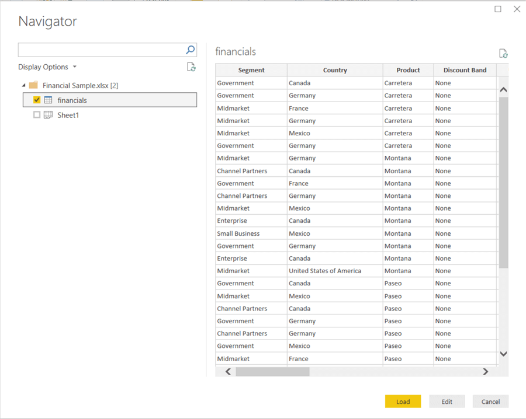Screen dimensions: 526x419
Task: Click the Country column header
Action: pos(335,70)
